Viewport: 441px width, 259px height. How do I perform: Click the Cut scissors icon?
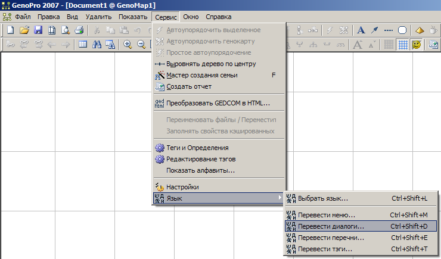point(97,30)
